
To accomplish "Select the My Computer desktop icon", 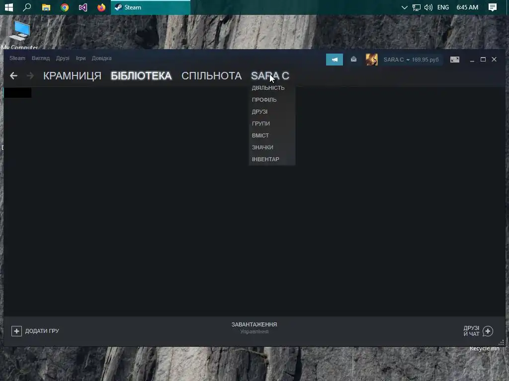I will tap(19, 35).
